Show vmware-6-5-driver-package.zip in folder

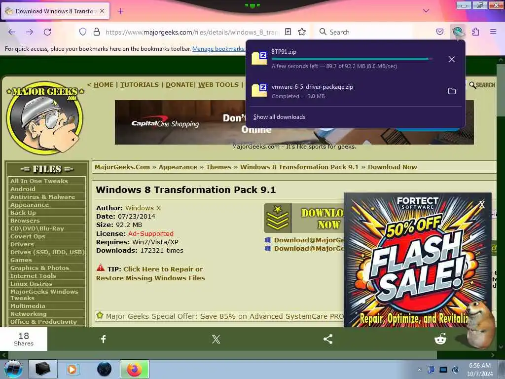tap(452, 91)
